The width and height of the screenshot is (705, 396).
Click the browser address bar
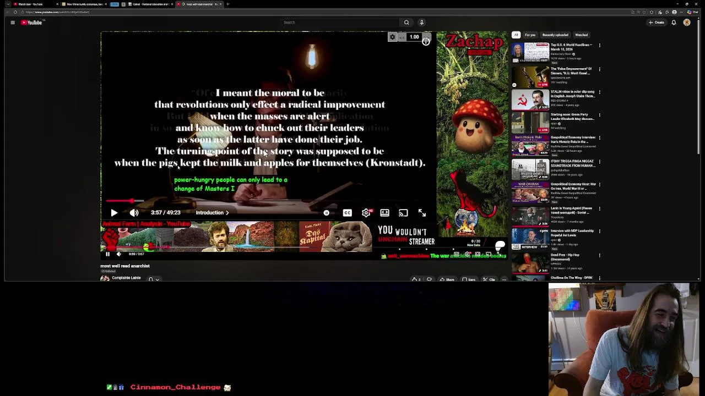[325, 12]
